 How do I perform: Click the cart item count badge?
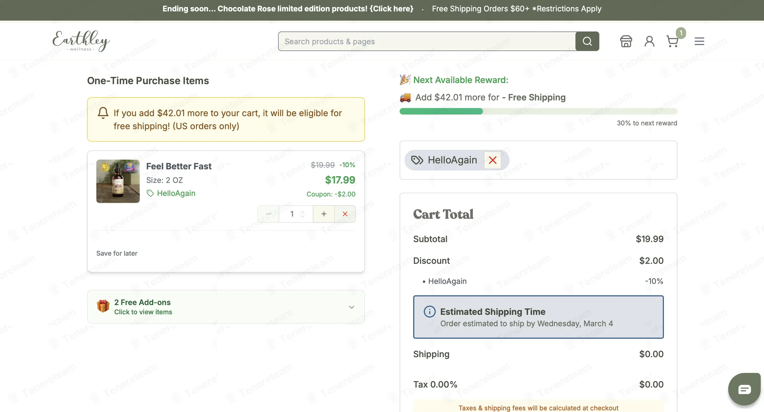681,33
